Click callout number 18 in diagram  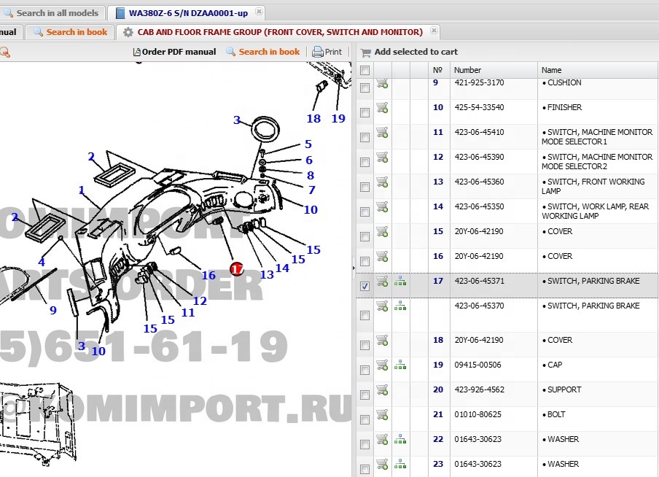pos(313,119)
